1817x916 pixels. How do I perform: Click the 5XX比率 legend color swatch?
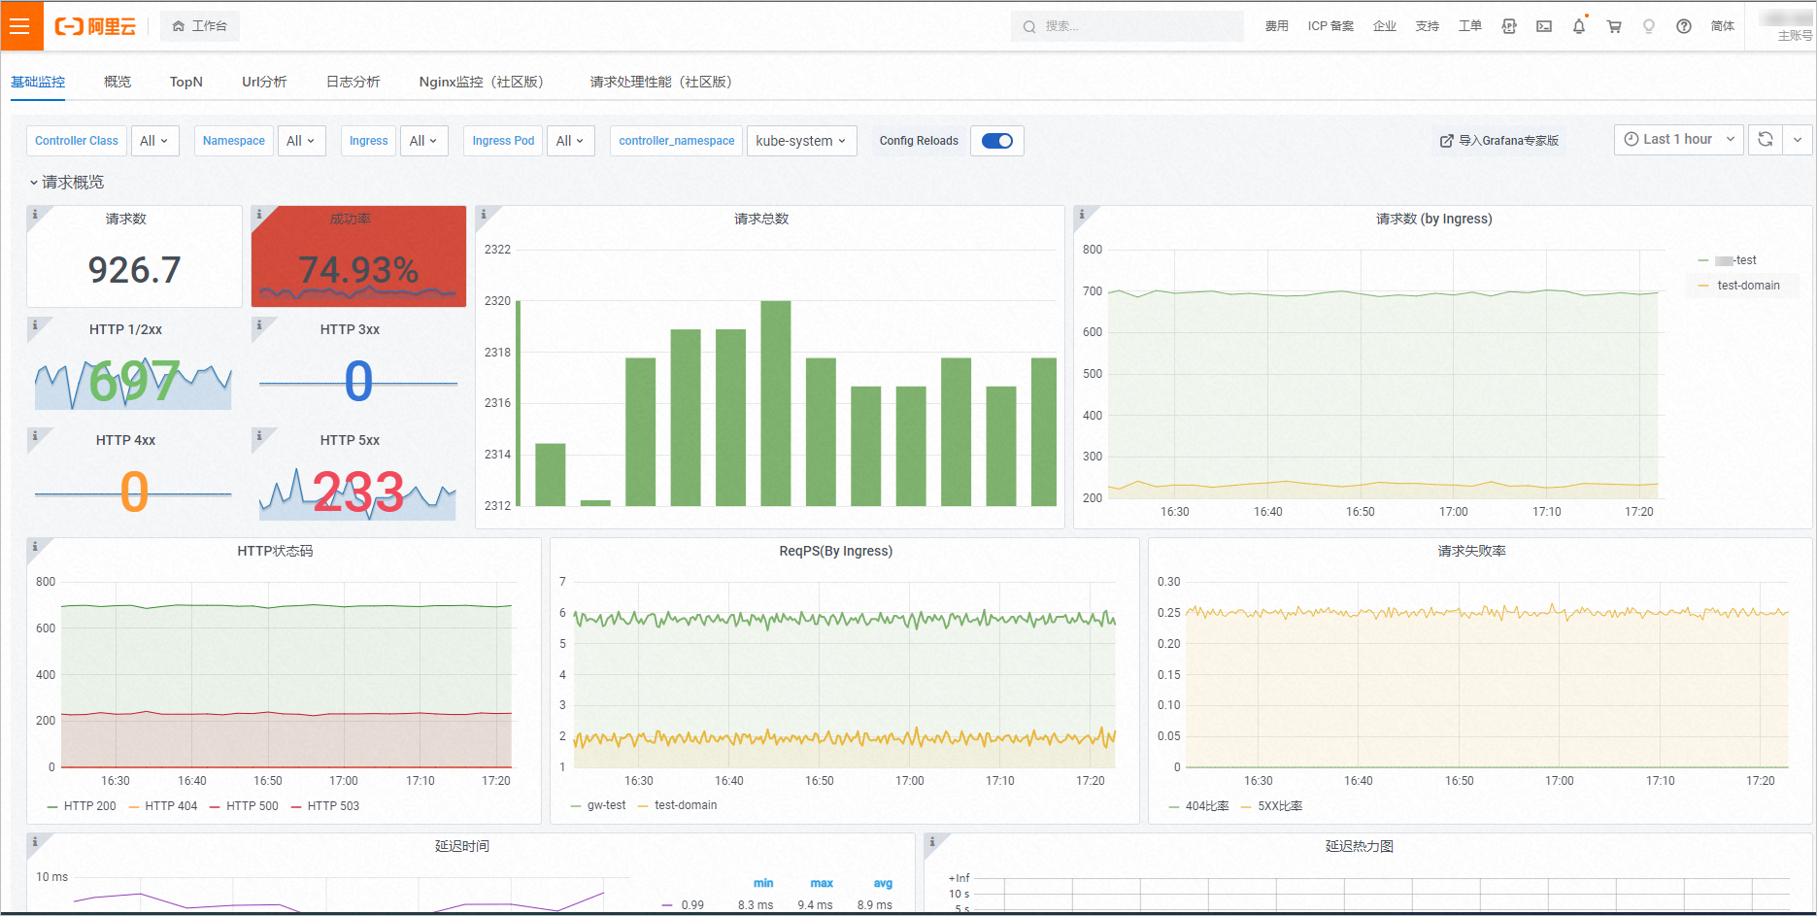coord(1247,807)
